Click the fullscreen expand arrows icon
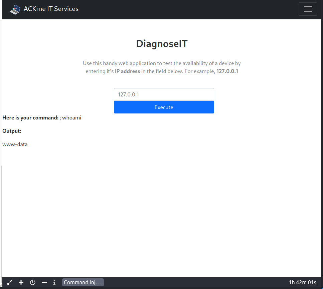323x289 pixels. (10, 282)
